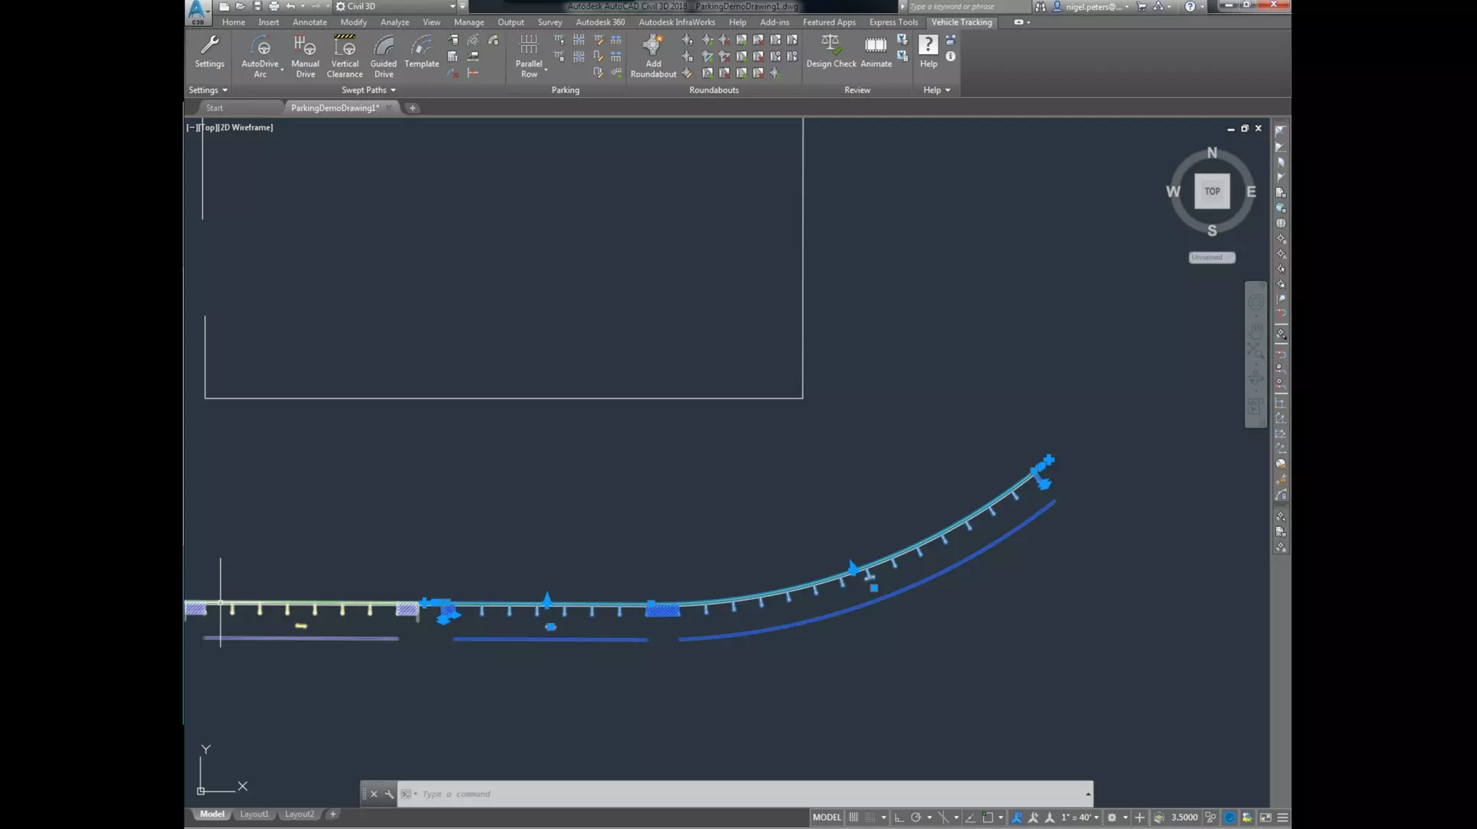1477x829 pixels.
Task: Switch to the Layout1 tab
Action: (254, 815)
